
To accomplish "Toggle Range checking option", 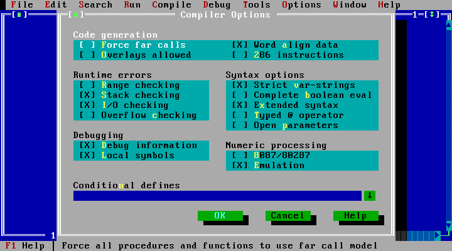I will click(88, 85).
